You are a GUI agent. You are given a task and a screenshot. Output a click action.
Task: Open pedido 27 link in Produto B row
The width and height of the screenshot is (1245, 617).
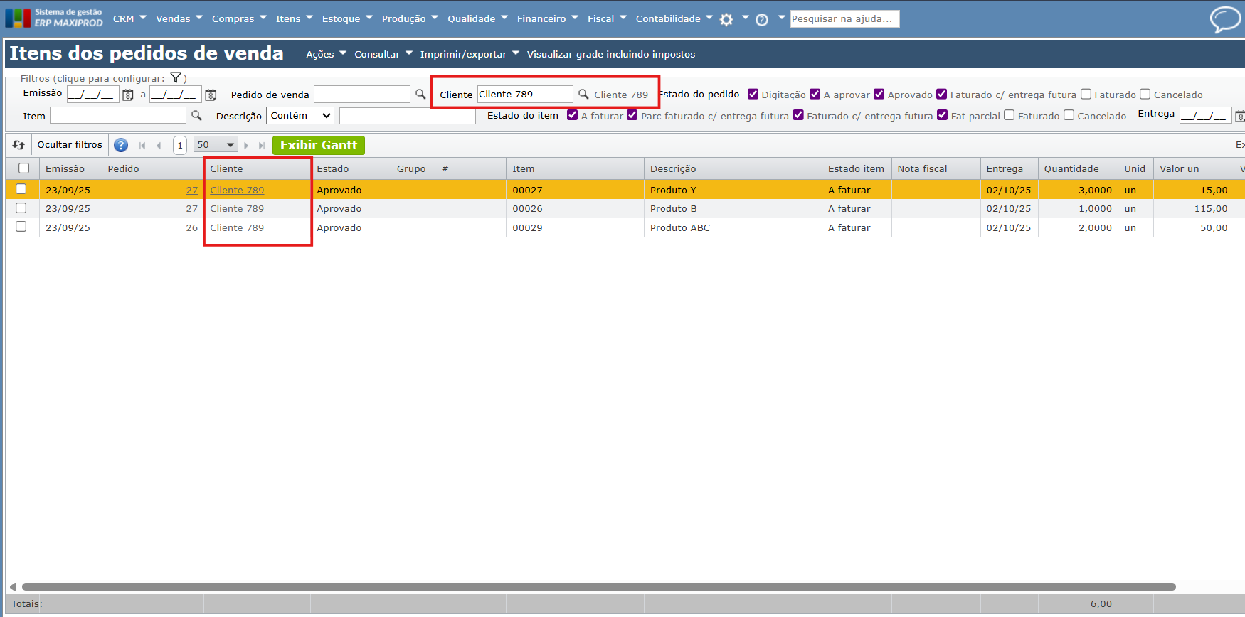click(192, 208)
